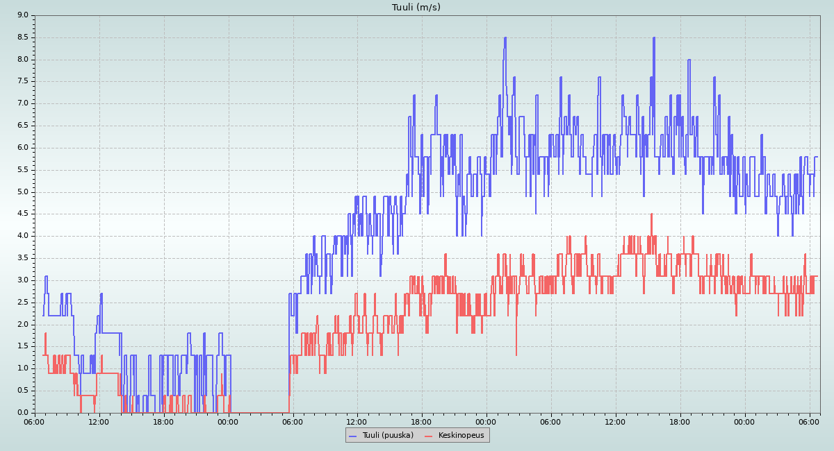
Task: Click the 0.0 origin label on y-axis
Action: (x=22, y=413)
